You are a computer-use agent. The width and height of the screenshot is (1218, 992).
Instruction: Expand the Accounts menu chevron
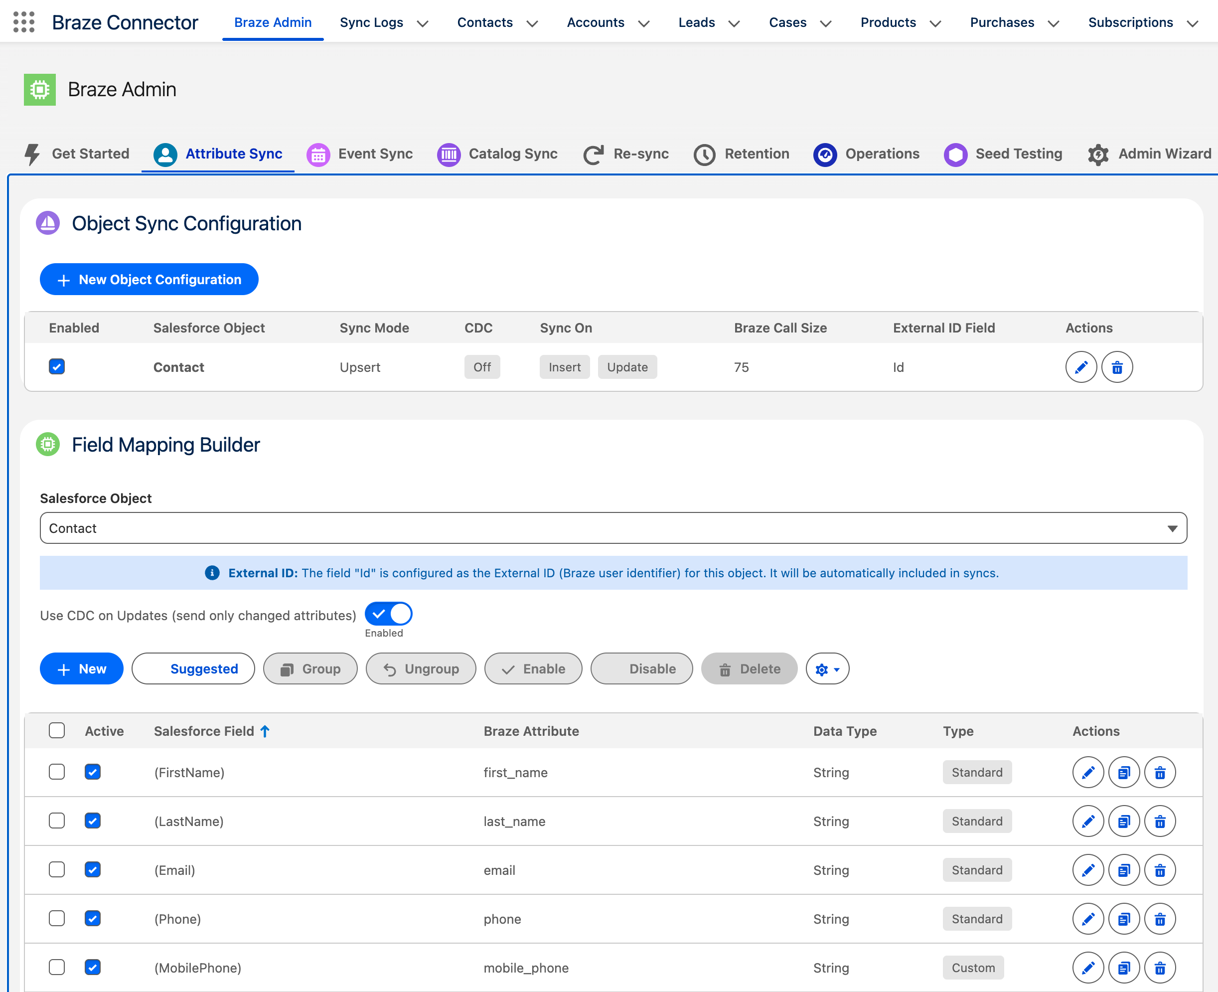coord(644,23)
